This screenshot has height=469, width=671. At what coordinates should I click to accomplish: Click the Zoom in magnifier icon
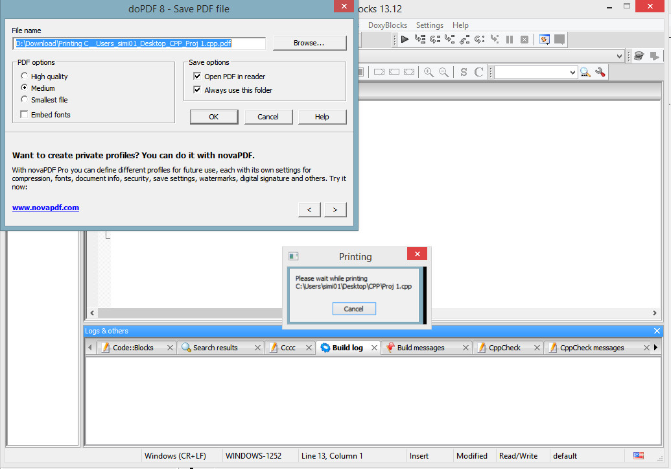point(429,72)
